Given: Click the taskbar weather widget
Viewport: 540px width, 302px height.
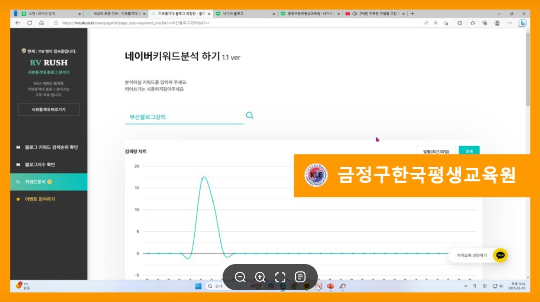Looking at the screenshot, I should click(x=23, y=286).
